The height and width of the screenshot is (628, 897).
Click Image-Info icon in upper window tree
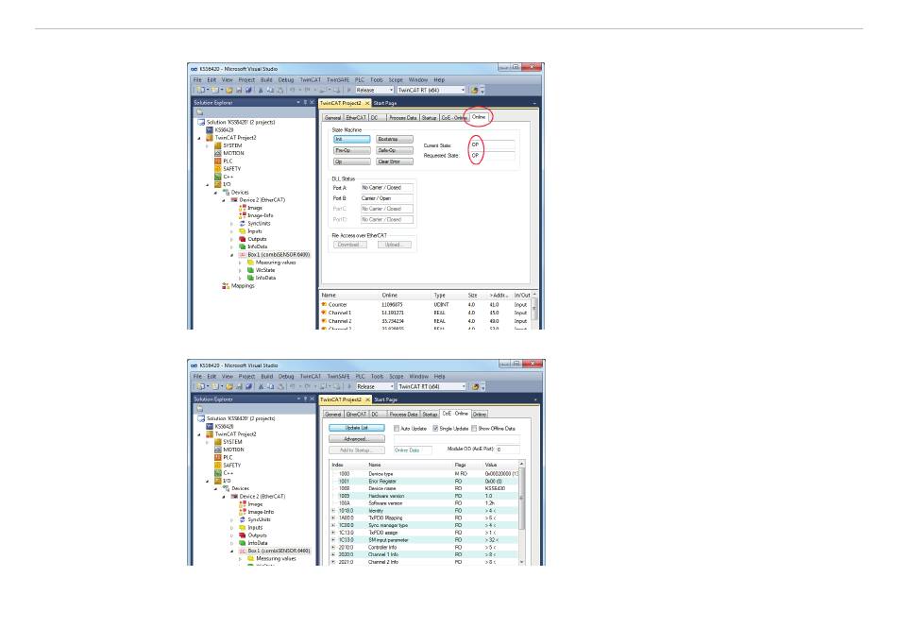pyautogui.click(x=243, y=215)
